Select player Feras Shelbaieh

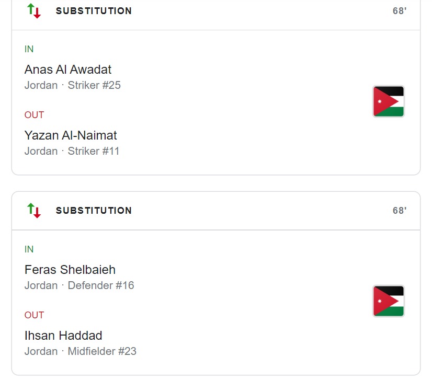(x=70, y=270)
